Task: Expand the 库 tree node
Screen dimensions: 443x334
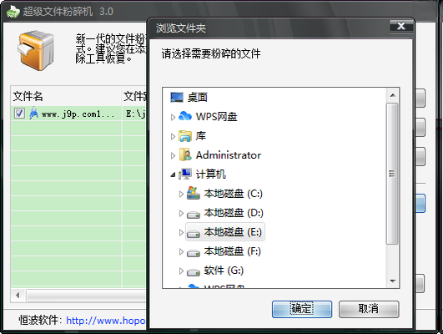Action: (173, 136)
